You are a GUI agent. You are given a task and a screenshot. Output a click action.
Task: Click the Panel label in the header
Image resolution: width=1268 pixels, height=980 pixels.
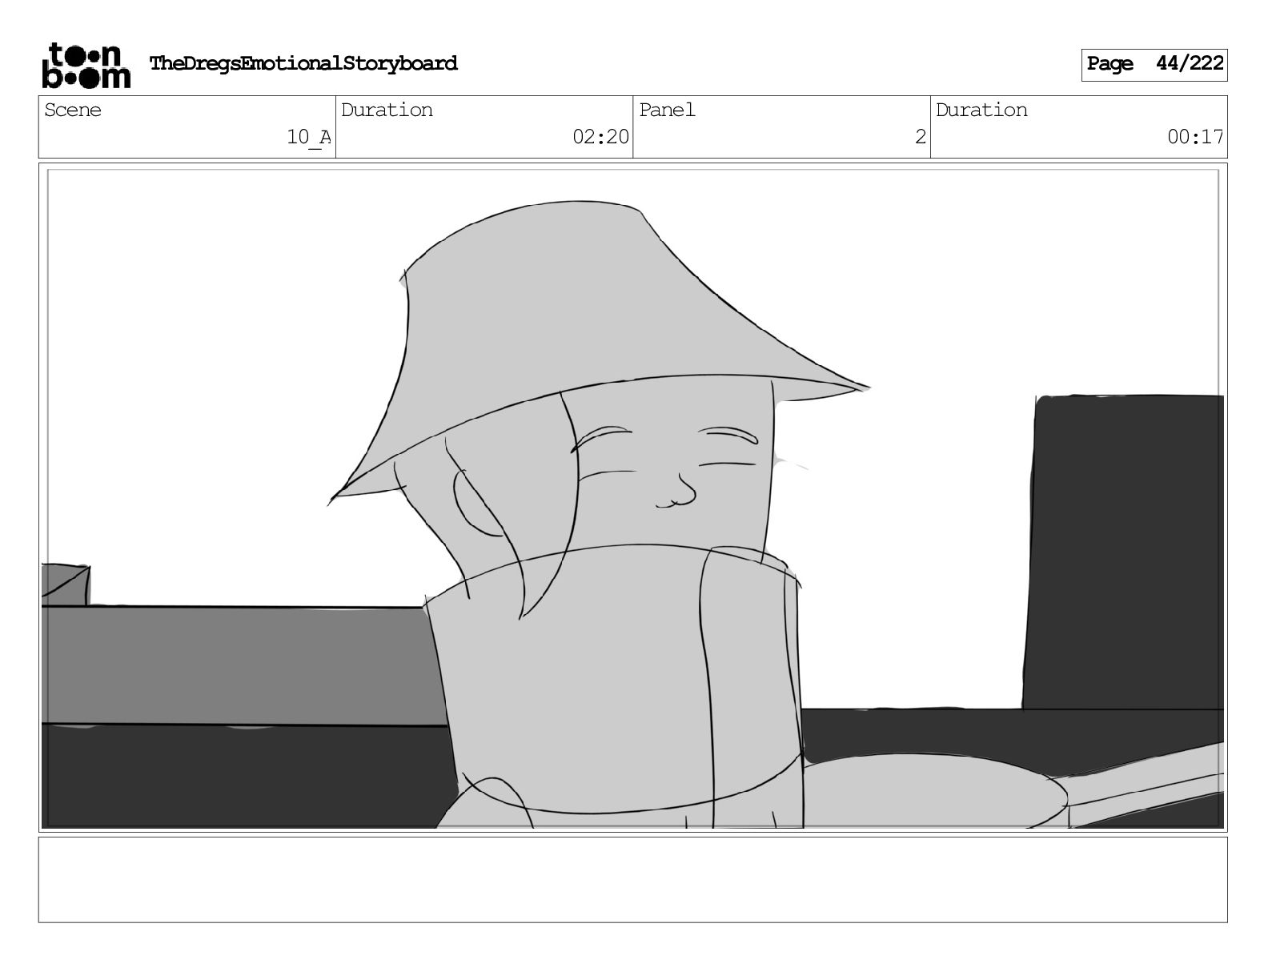pos(667,110)
